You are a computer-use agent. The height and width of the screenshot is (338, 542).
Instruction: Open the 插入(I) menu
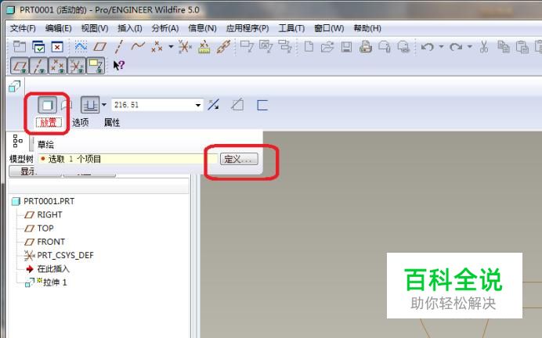pos(130,28)
